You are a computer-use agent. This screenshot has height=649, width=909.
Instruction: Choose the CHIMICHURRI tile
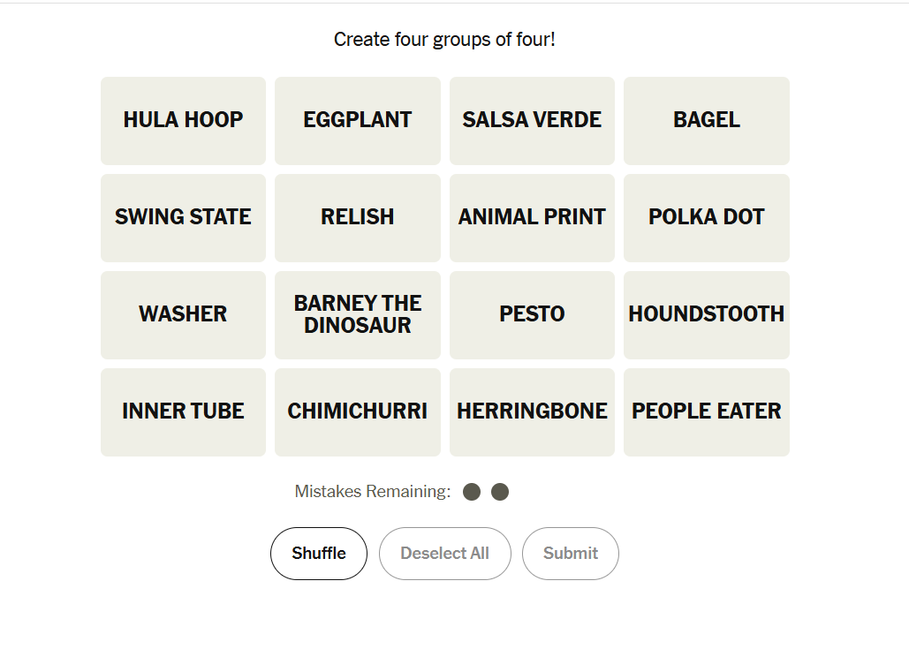click(x=357, y=411)
